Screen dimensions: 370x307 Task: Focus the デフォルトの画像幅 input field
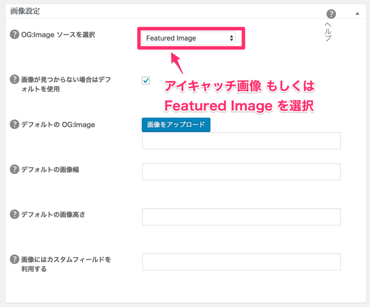[241, 172]
